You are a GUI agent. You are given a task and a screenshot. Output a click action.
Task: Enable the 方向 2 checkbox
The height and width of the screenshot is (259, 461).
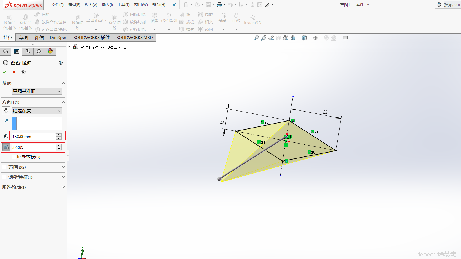4,167
